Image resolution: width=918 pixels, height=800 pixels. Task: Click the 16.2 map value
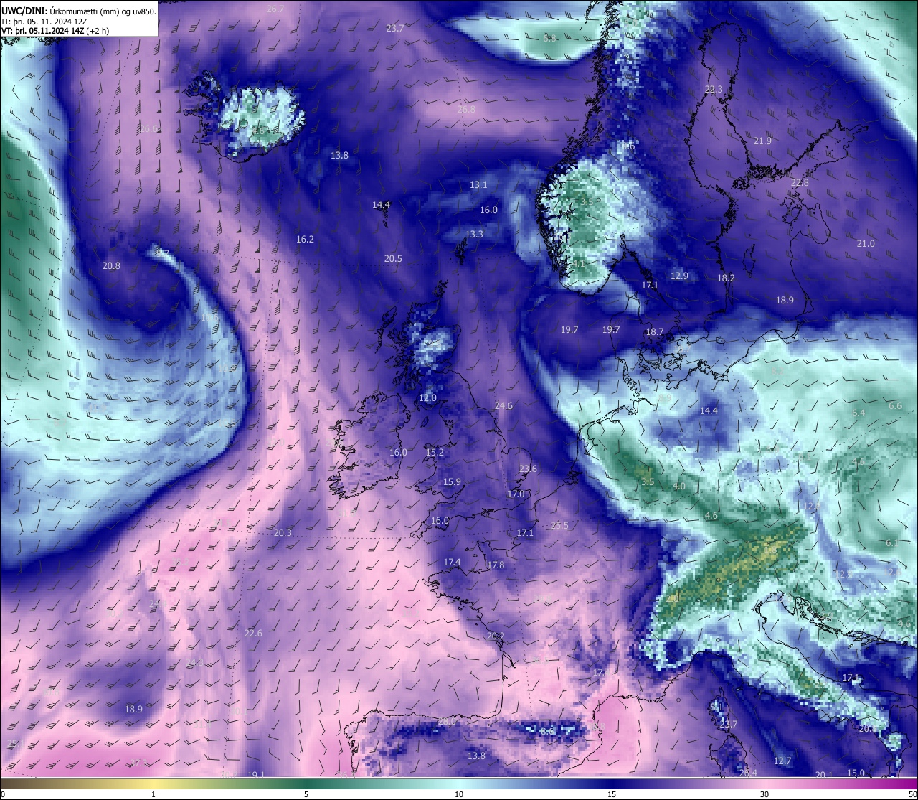click(x=305, y=240)
